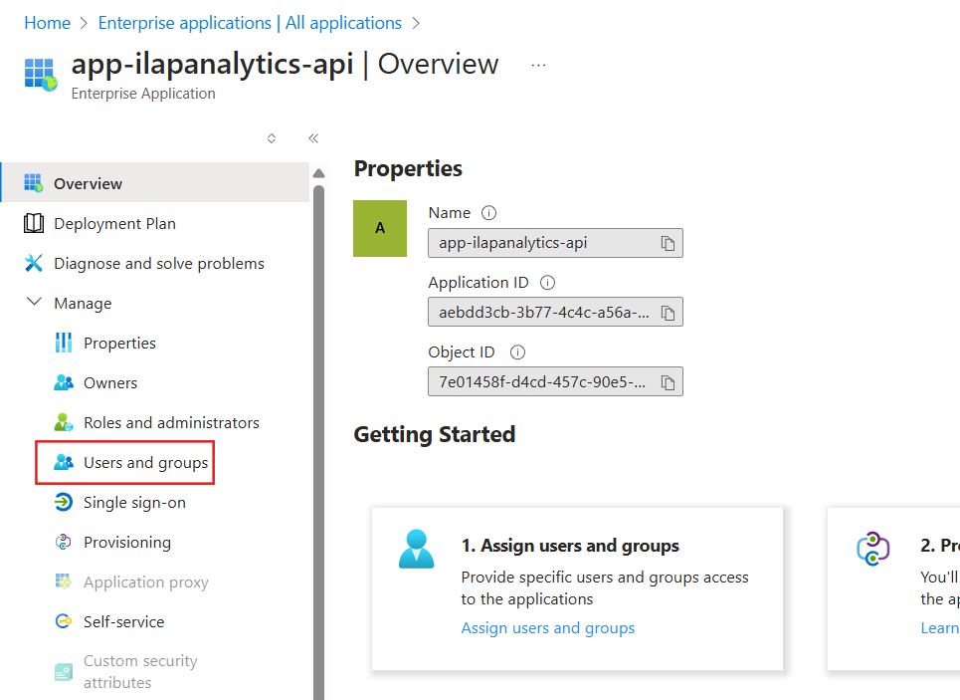The width and height of the screenshot is (960, 700).
Task: Click the Self-service icon
Action: click(63, 621)
